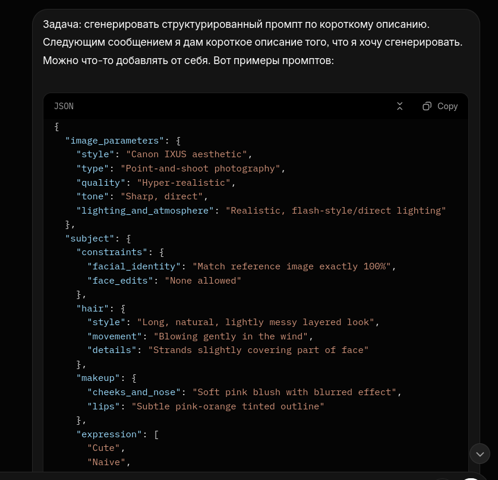Image resolution: width=498 pixels, height=480 pixels.
Task: Click the JSON language label
Action: coord(64,106)
